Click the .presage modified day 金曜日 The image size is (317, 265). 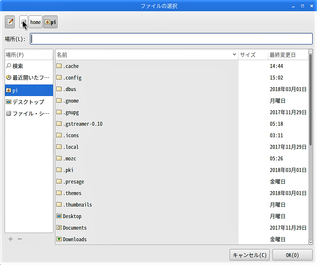277,182
